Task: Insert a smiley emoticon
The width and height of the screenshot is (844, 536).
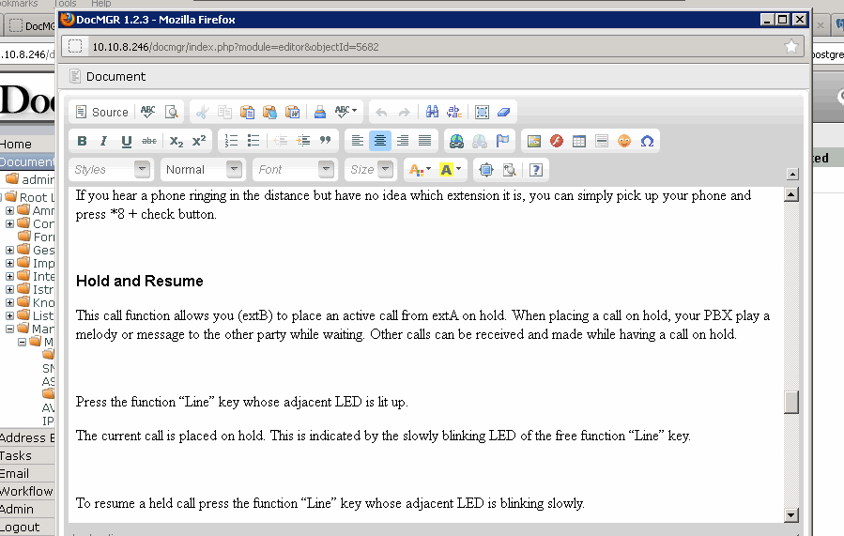Action: (624, 141)
